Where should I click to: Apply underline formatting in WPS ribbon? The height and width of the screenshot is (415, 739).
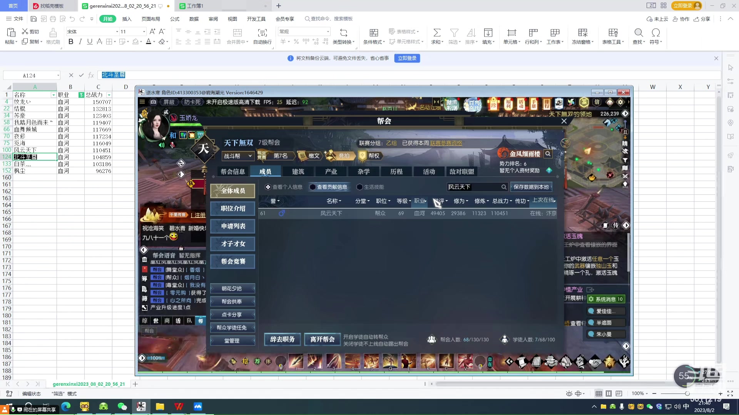point(90,42)
